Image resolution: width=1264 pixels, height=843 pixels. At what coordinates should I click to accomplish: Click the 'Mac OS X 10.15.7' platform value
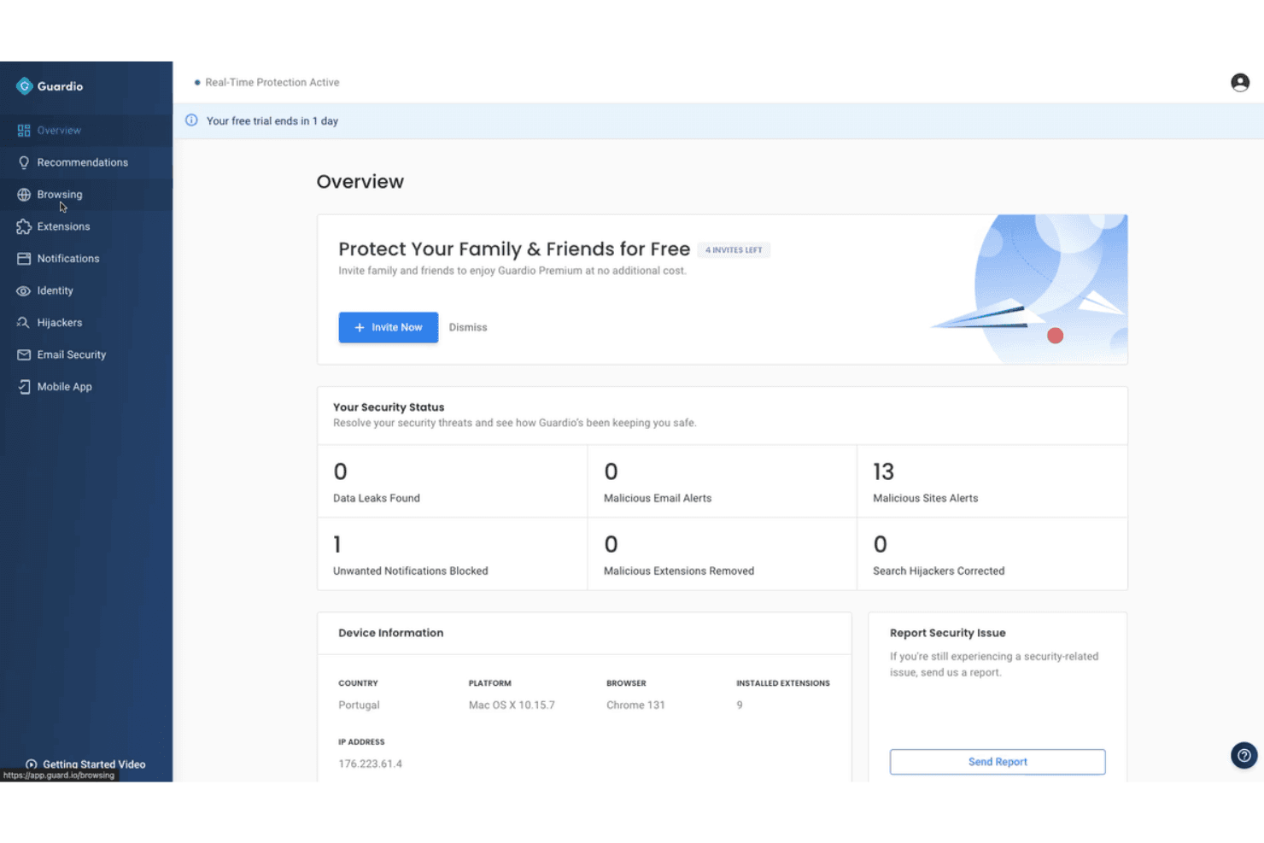point(512,705)
